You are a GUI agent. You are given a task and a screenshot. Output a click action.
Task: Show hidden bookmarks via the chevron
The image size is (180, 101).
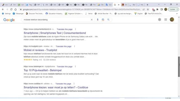(x=177, y=13)
